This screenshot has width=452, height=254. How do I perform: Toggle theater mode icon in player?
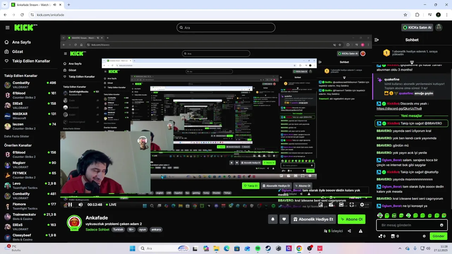coord(341,205)
